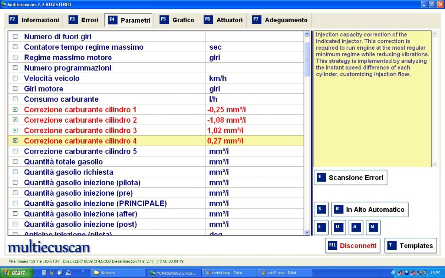Enable the Quantità totale gasolio checkbox
The image size is (445, 278).
coord(15,162)
